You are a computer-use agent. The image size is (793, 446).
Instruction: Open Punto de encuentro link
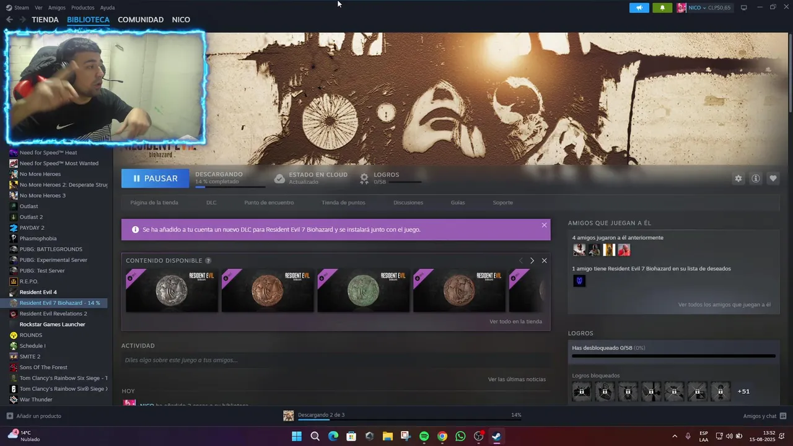pyautogui.click(x=269, y=203)
